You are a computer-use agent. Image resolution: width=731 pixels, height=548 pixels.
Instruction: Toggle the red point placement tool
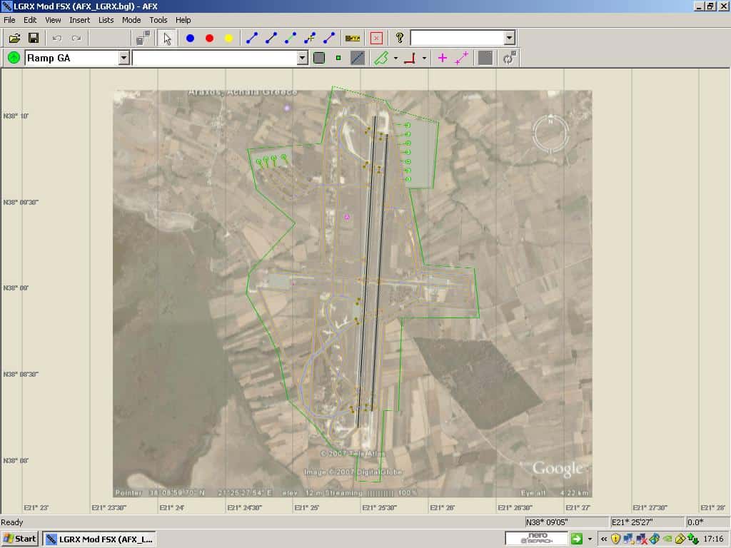coord(209,38)
